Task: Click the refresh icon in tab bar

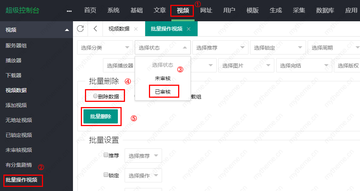Action: [x=80, y=29]
